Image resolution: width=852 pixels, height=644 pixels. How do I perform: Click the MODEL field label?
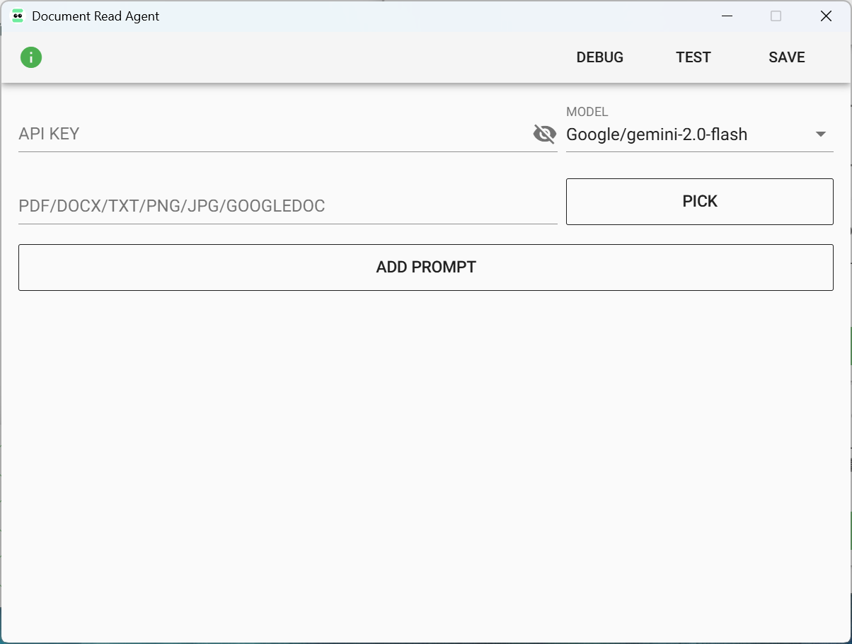click(x=587, y=112)
